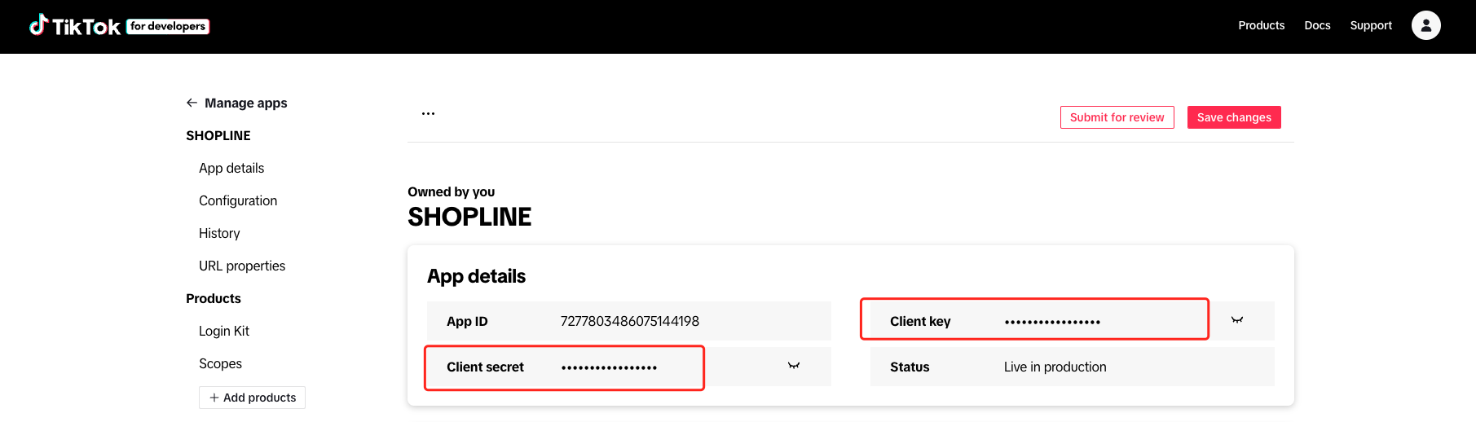Open the Support menu in header
Screen dimensions: 1476x422
point(1371,25)
